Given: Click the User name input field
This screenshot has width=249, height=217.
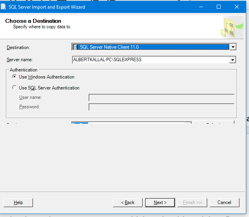Looking at the screenshot, I should 161,97.
